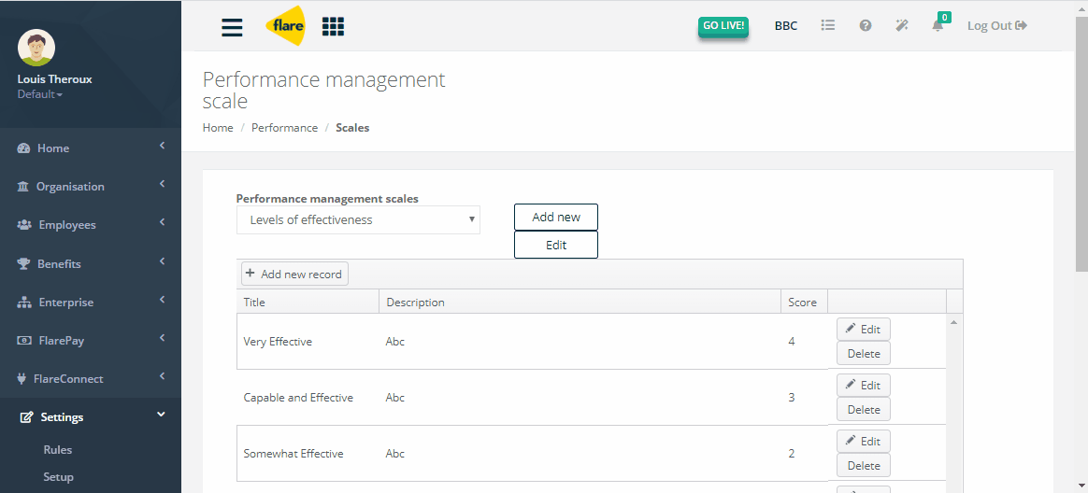Collapse the Settings sidebar menu

161,415
